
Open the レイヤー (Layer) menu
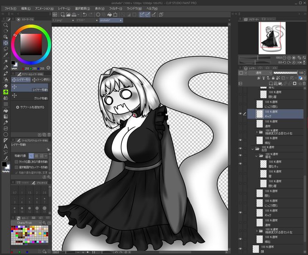click(64, 9)
